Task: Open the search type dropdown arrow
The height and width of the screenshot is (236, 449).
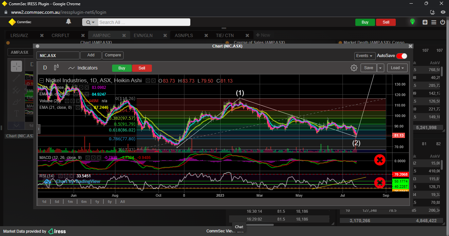Action: 90,22
